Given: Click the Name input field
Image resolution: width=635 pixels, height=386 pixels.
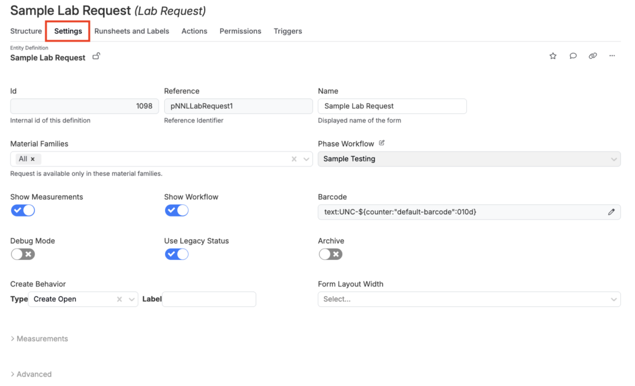Looking at the screenshot, I should tap(392, 106).
